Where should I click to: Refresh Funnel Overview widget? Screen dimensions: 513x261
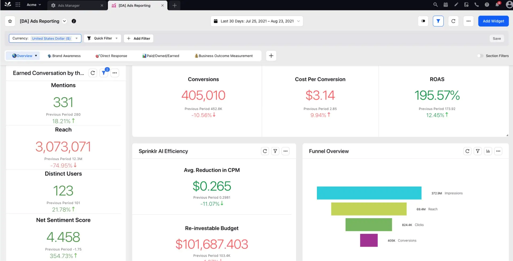(x=467, y=151)
